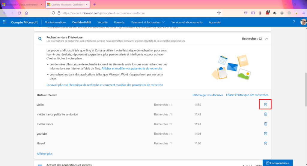Collapse the 'Rechercher dans l'historique' section
Image resolution: width=307 pixels, height=166 pixels.
[267, 39]
